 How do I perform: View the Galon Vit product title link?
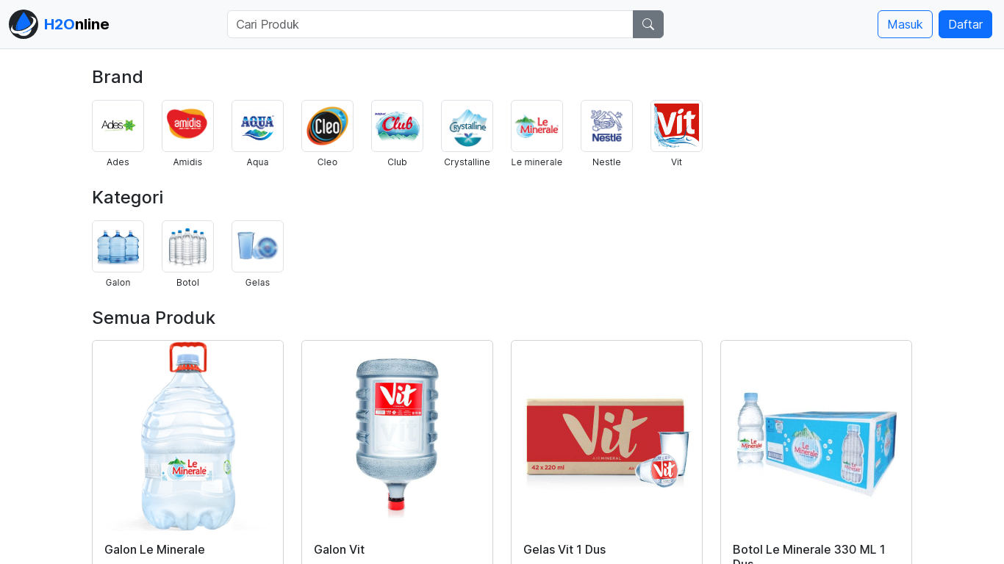pos(339,549)
